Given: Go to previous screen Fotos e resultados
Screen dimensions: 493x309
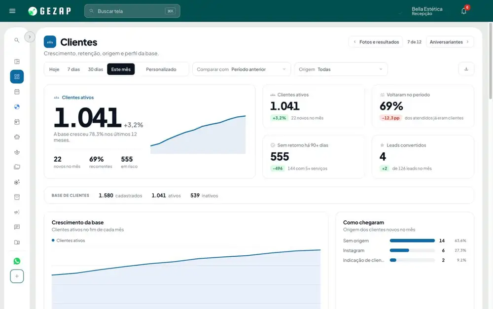Looking at the screenshot, I should [376, 42].
